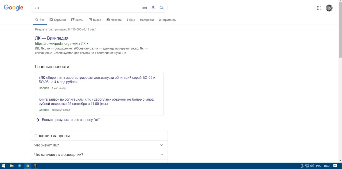
Task: Switch to the Новости tab
Action: (x=114, y=20)
